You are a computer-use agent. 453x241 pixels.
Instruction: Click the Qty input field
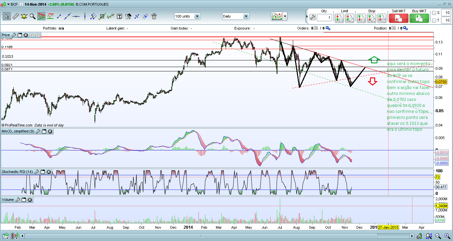pos(324,17)
